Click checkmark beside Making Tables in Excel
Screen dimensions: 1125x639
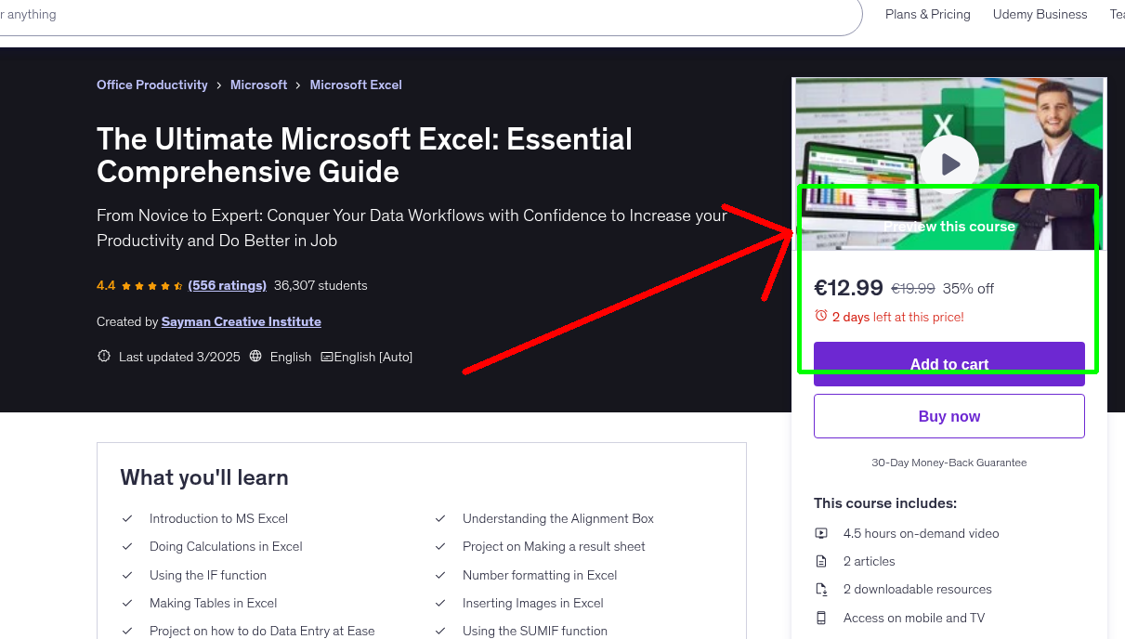[127, 603]
